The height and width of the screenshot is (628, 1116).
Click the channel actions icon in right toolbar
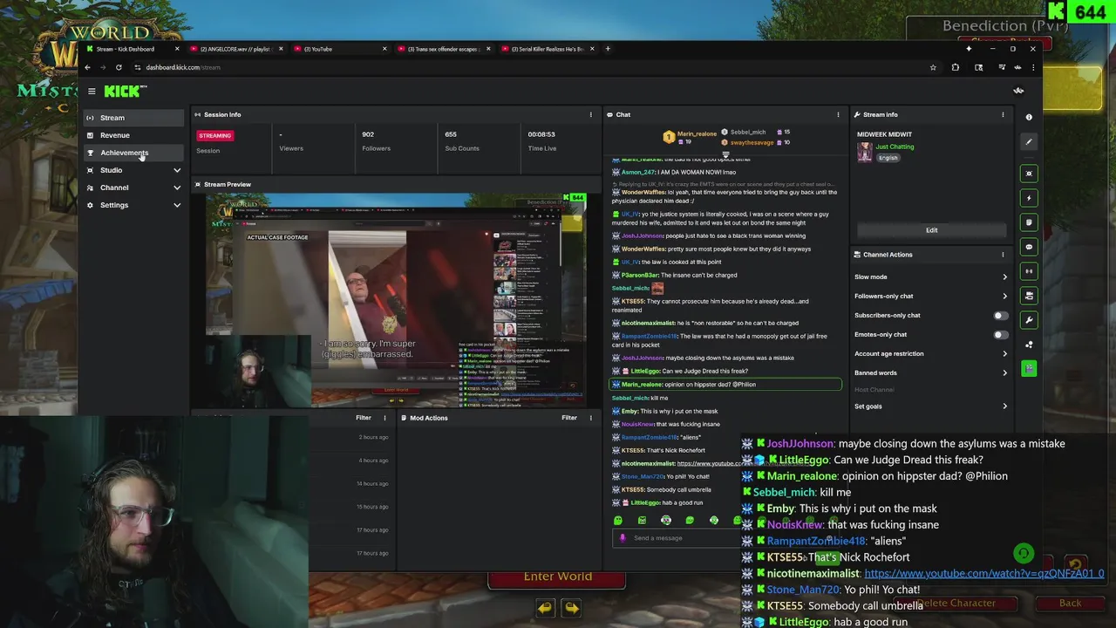[1029, 296]
